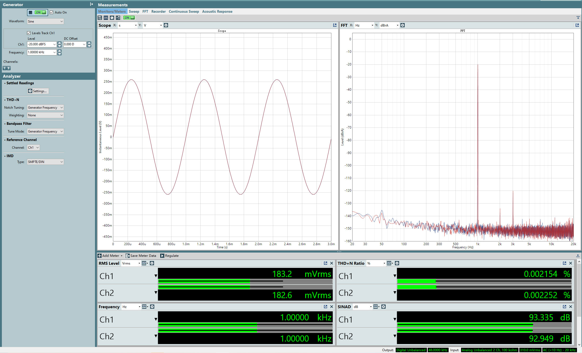Image resolution: width=582 pixels, height=353 pixels.
Task: Open Scope graph settings gear
Action: point(166,25)
